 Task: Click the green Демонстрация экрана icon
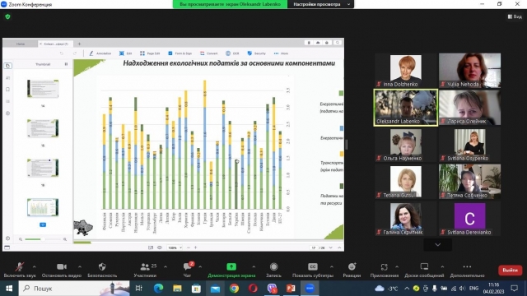click(231, 266)
